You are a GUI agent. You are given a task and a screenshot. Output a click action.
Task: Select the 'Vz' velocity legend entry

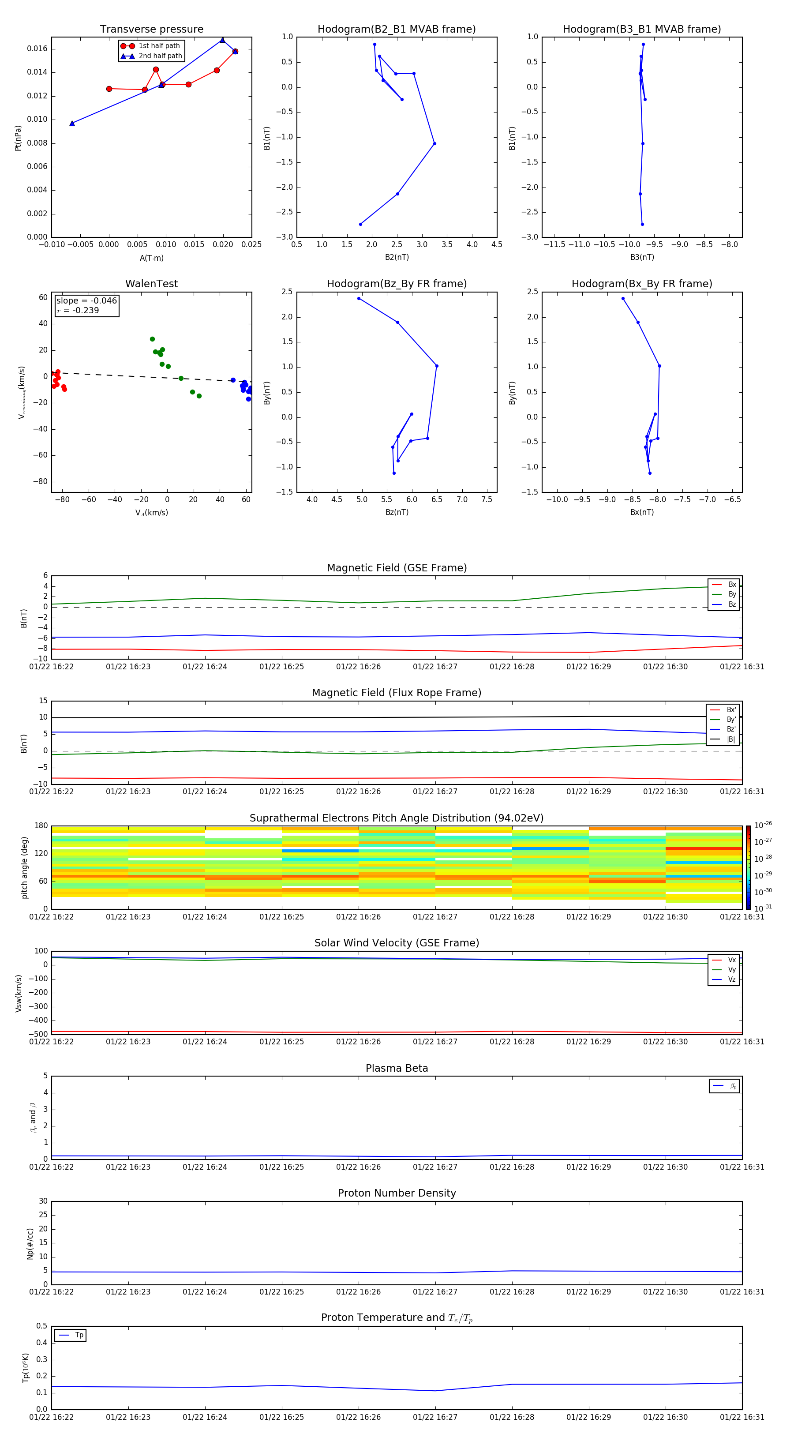[724, 979]
